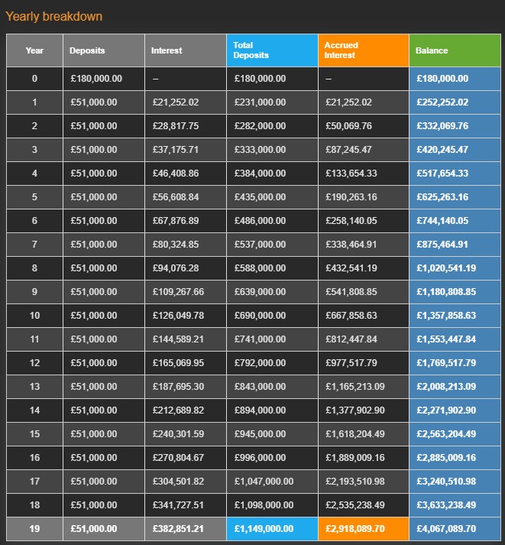This screenshot has width=505, height=545.
Task: Select interest value £67,876.89
Action: click(x=176, y=221)
